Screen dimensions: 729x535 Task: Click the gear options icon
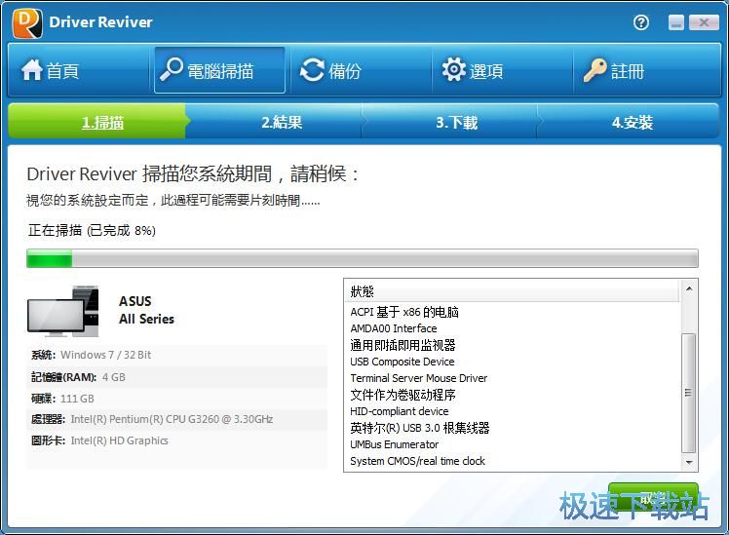coord(454,70)
